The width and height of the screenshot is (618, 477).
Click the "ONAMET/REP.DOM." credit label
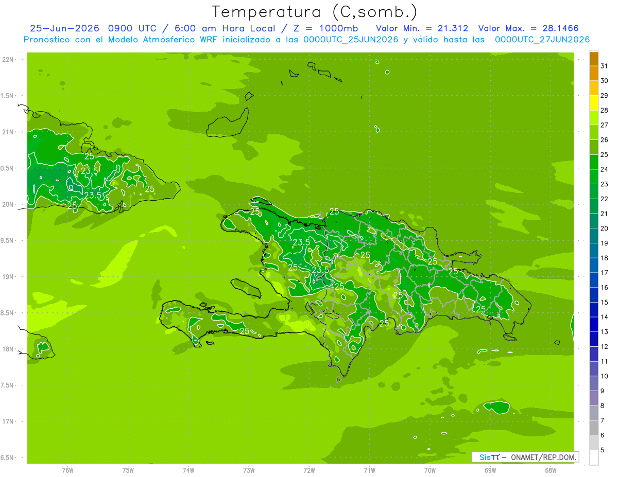click(543, 457)
